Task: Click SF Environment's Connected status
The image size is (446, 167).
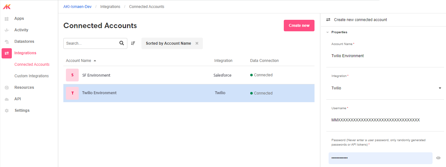Action: 261,75
